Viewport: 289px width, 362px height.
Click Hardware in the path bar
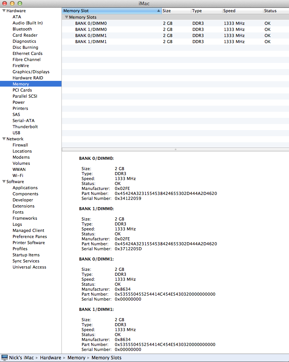coord(51,358)
